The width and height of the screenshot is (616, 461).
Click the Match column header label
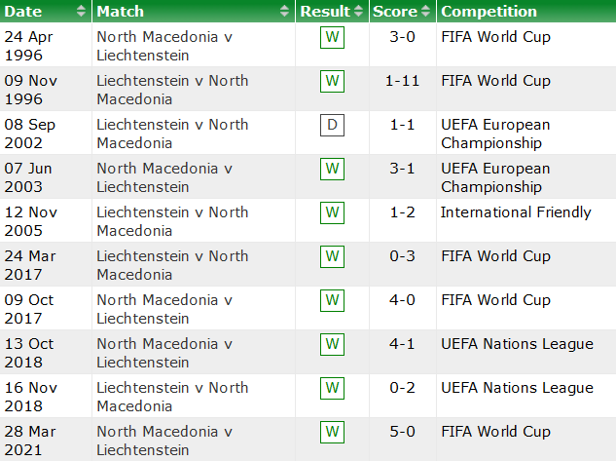tap(121, 12)
